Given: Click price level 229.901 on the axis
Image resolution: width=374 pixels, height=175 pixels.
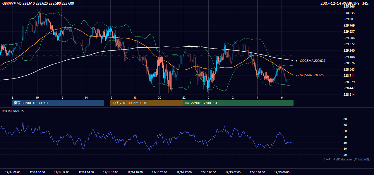Looking at the screenshot, I should point(349,19).
